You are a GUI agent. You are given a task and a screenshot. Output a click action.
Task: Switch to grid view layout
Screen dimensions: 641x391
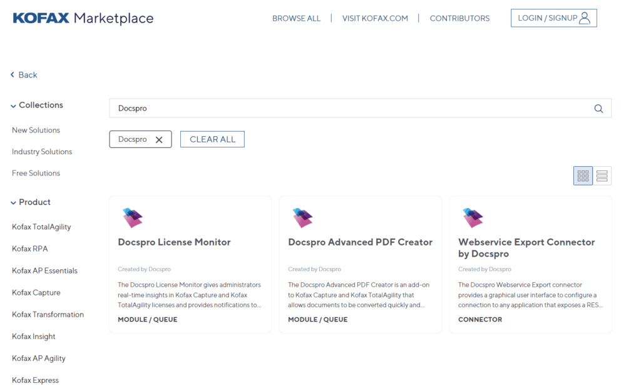(x=583, y=176)
